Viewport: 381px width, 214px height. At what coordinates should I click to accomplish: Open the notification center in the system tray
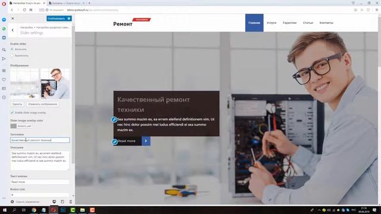pos(374,210)
